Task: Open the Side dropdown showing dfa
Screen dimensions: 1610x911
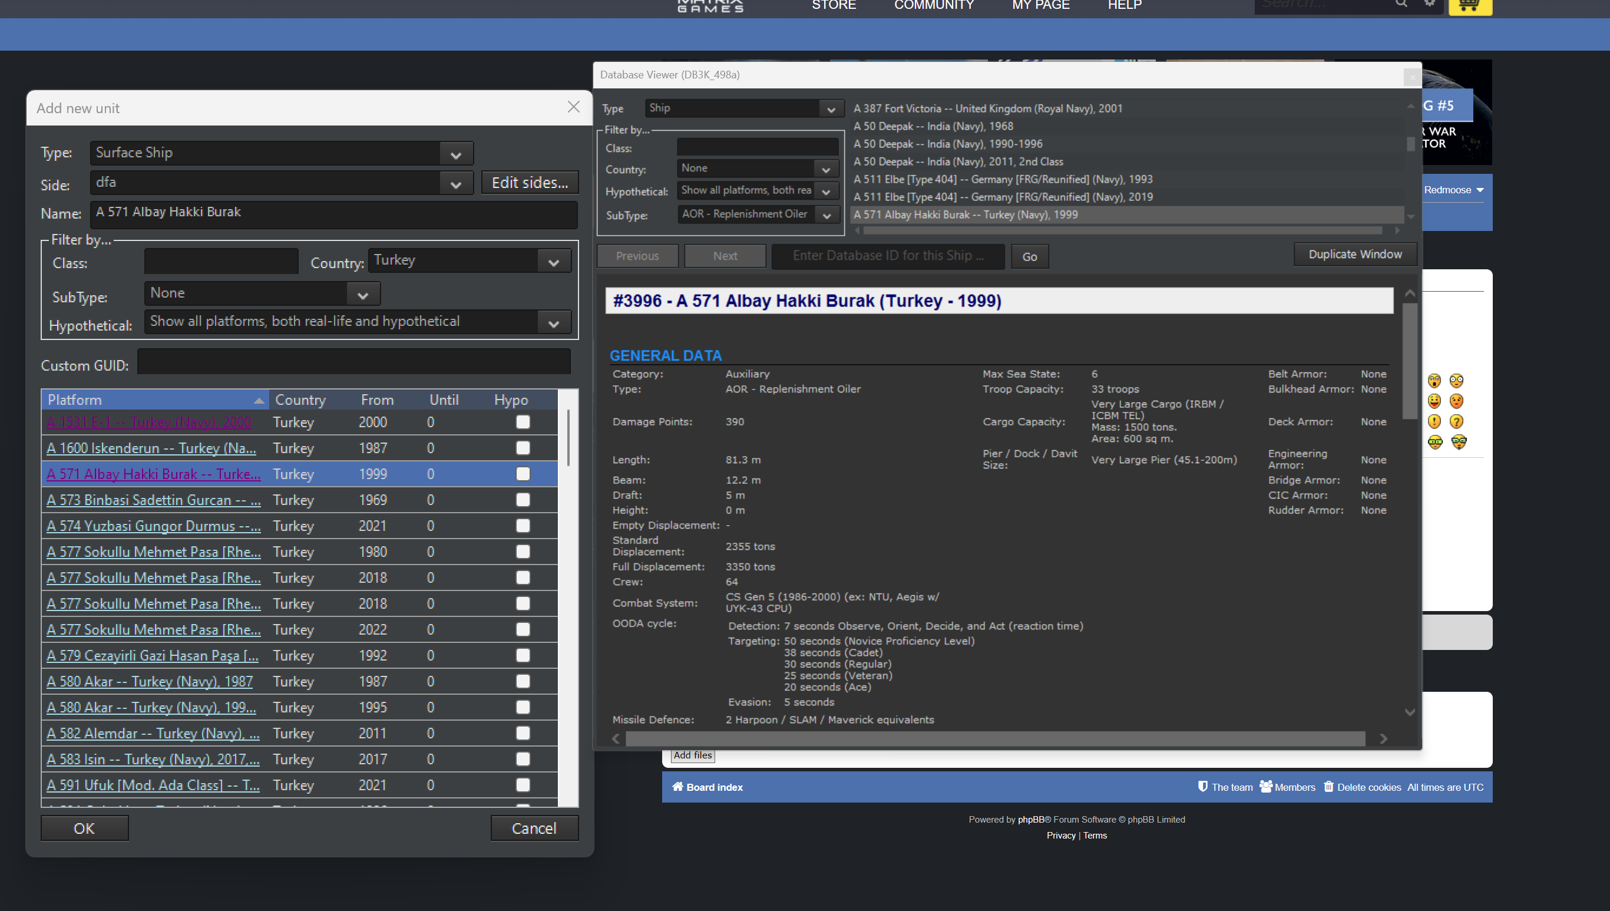Action: coord(282,183)
